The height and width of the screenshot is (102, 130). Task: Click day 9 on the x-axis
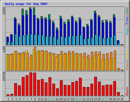coord(39,99)
